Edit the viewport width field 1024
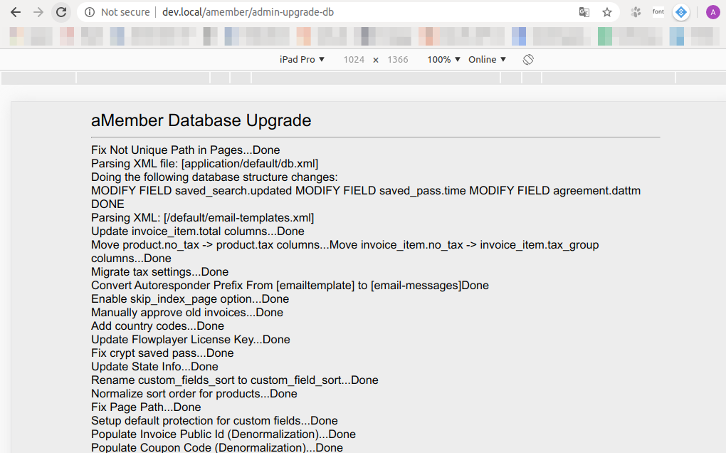This screenshot has height=453, width=726. coord(354,59)
